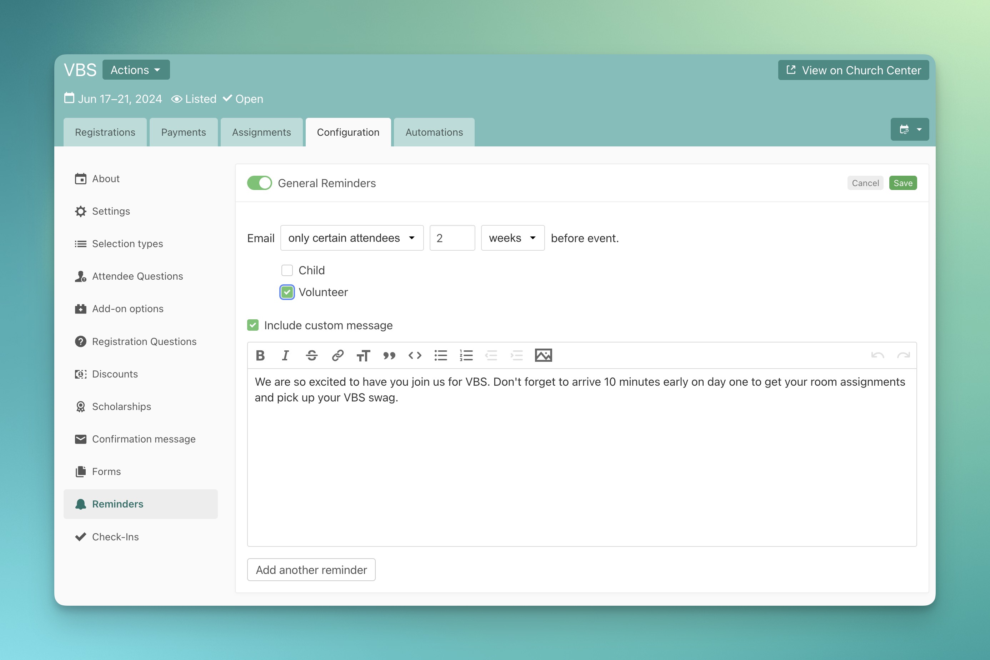990x660 pixels.
Task: Open View on Church Center
Action: click(x=854, y=70)
